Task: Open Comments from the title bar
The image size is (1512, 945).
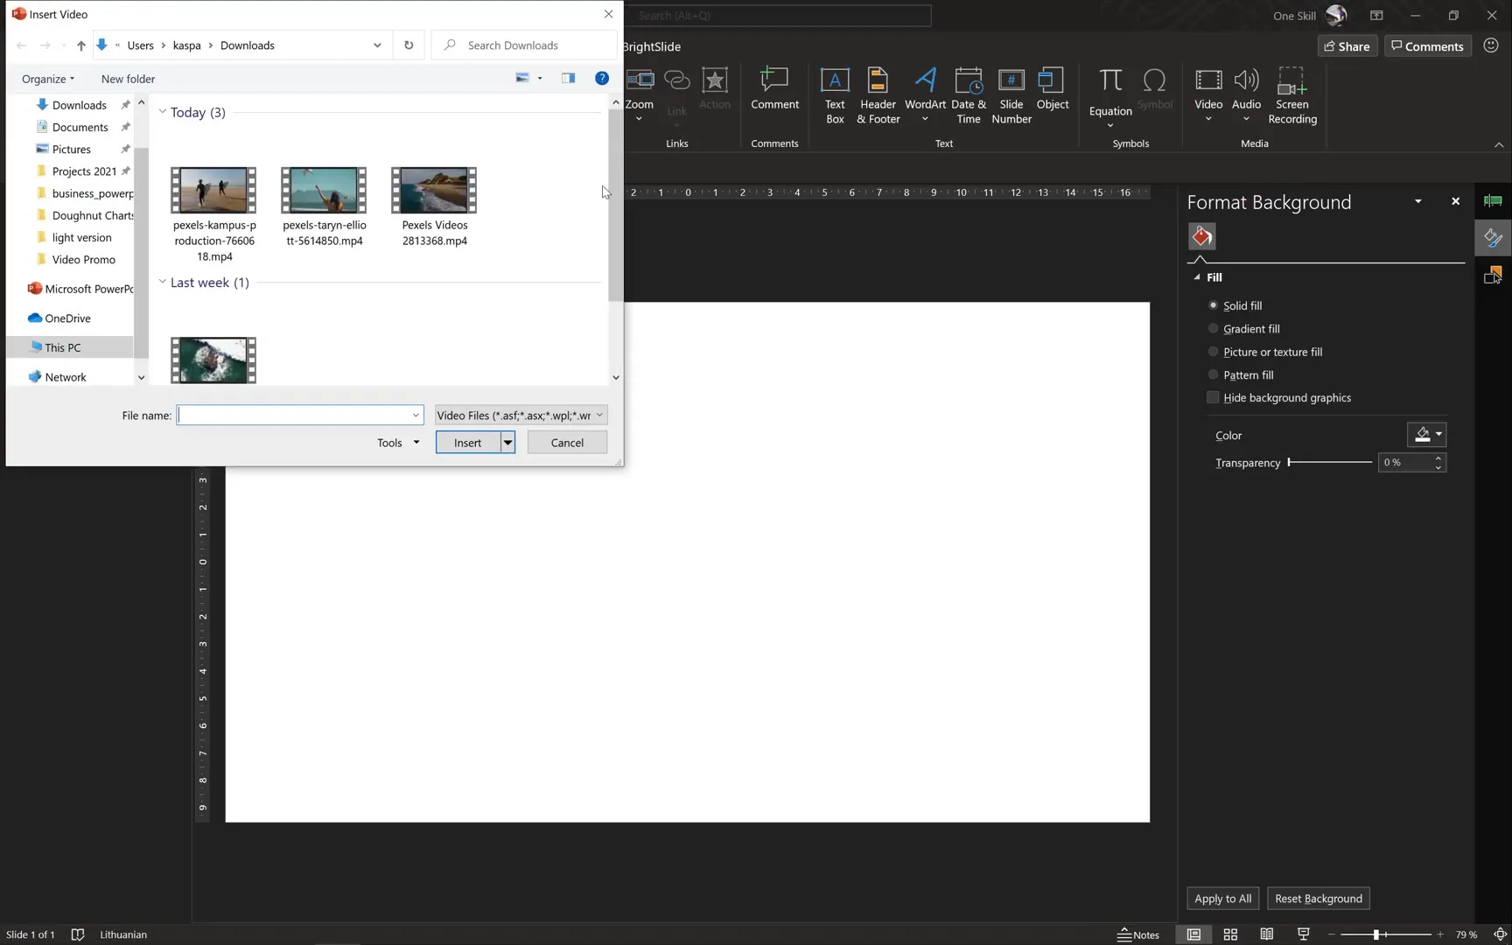Action: click(x=1427, y=45)
